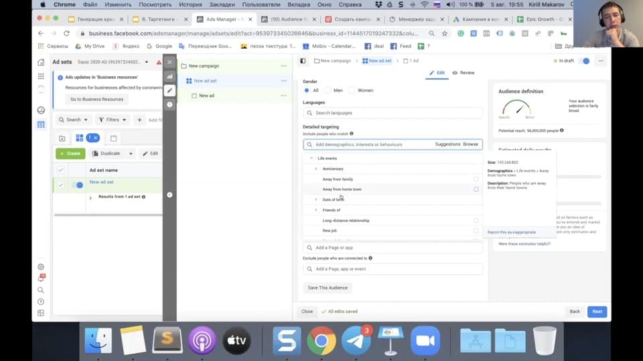Open the Search dropdown in ad sets panel
Screen dimensions: 643x361
(73, 120)
